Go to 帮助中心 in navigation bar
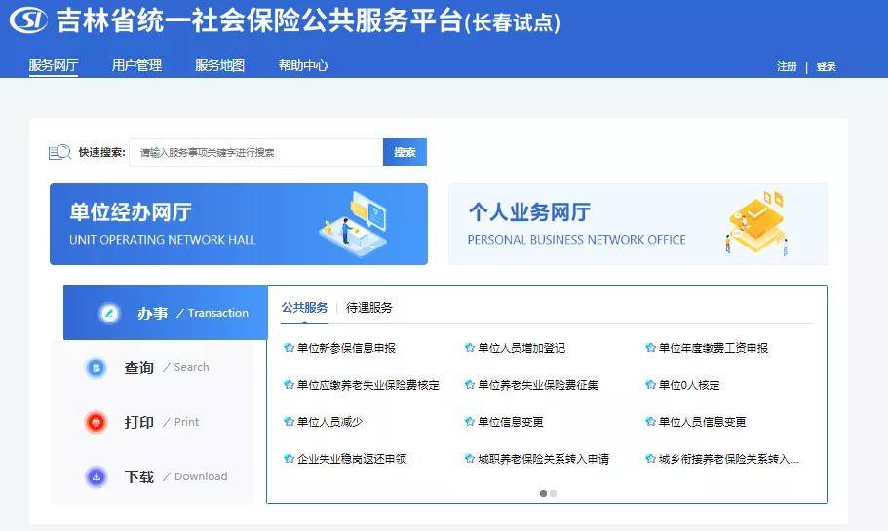Image resolution: width=888 pixels, height=531 pixels. point(303,66)
